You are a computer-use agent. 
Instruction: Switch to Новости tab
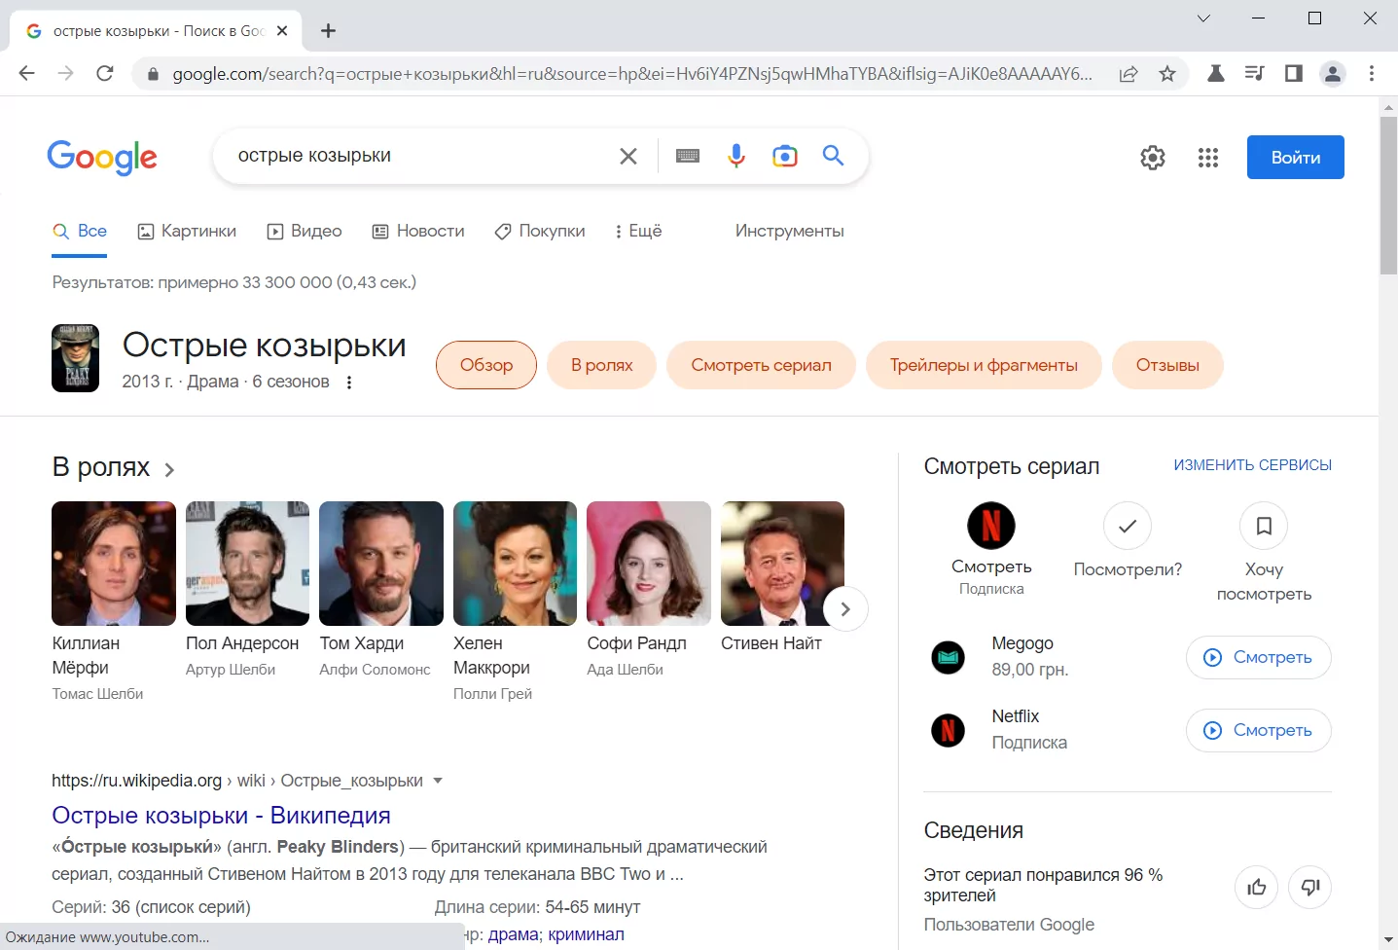click(418, 231)
